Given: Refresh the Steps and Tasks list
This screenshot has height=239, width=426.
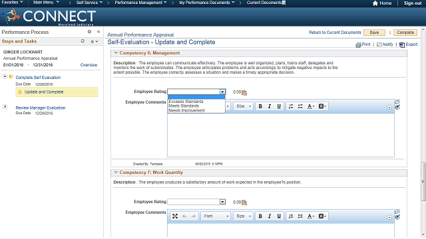Looking at the screenshot, I should [x=83, y=41].
